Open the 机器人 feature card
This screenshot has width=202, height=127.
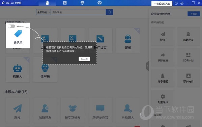pyautogui.click(x=18, y=70)
